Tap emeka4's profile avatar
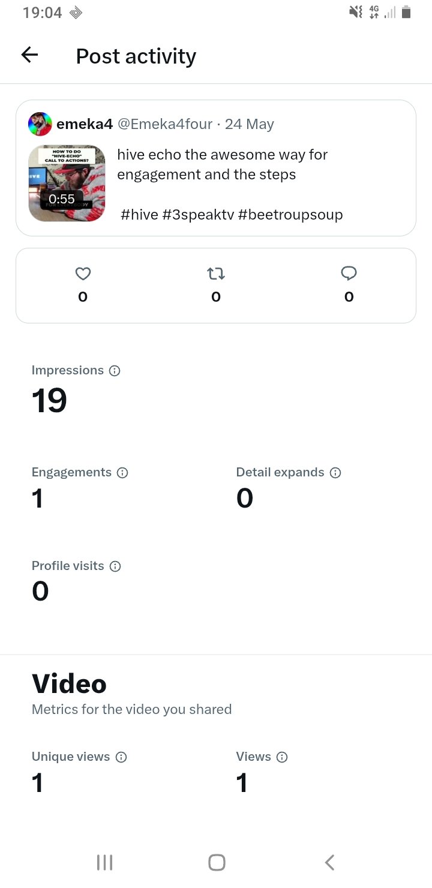Image resolution: width=432 pixels, height=888 pixels. point(40,124)
